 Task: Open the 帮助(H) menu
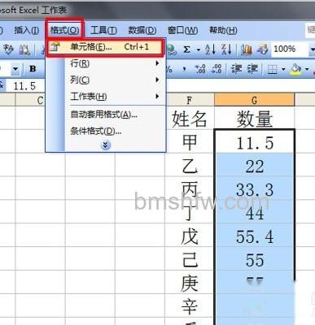coord(223,30)
